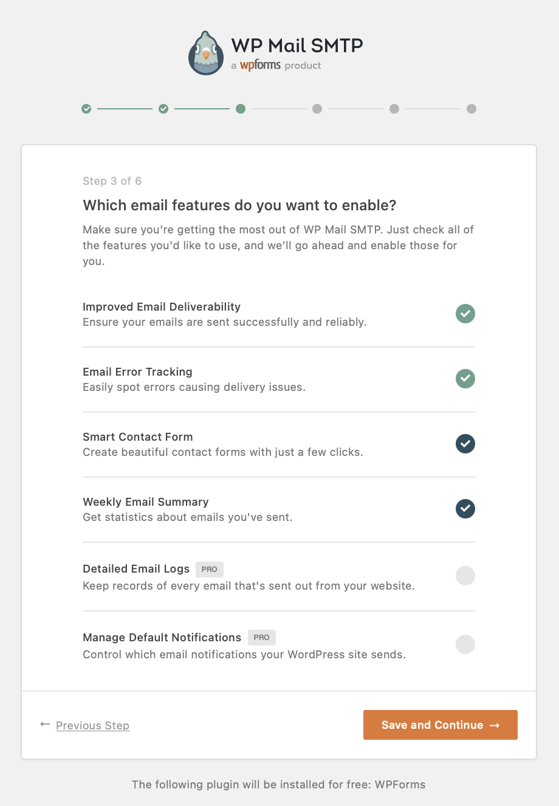This screenshot has height=806, width=559.
Task: Click the active step three progress dot
Action: [x=240, y=109]
